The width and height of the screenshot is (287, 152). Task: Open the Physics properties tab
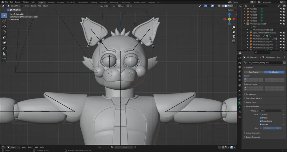239,95
